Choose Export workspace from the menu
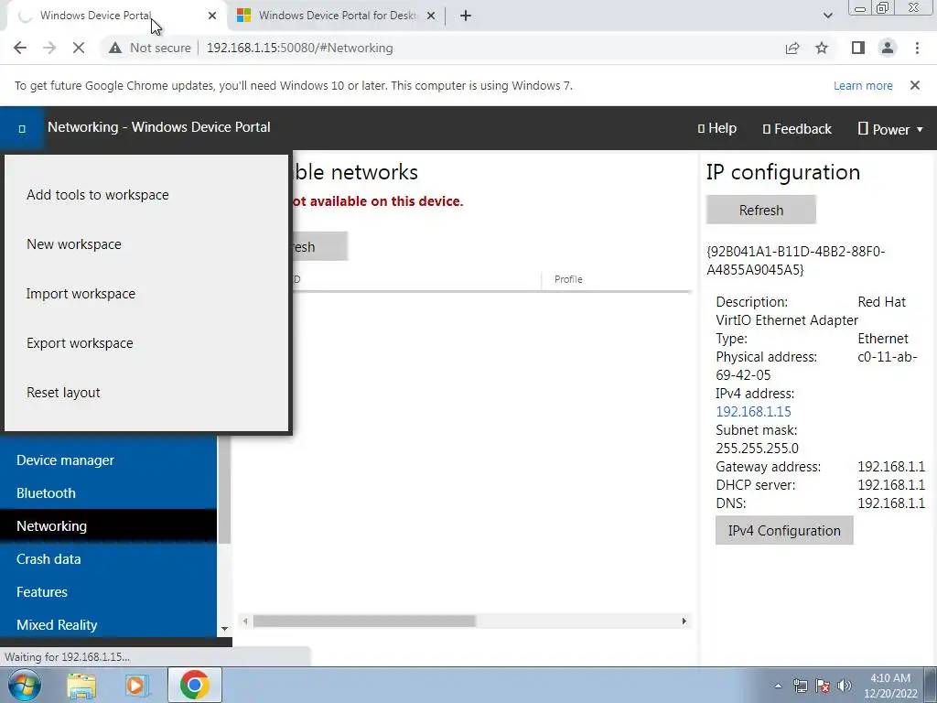Screen dimensions: 937x703 81,343
